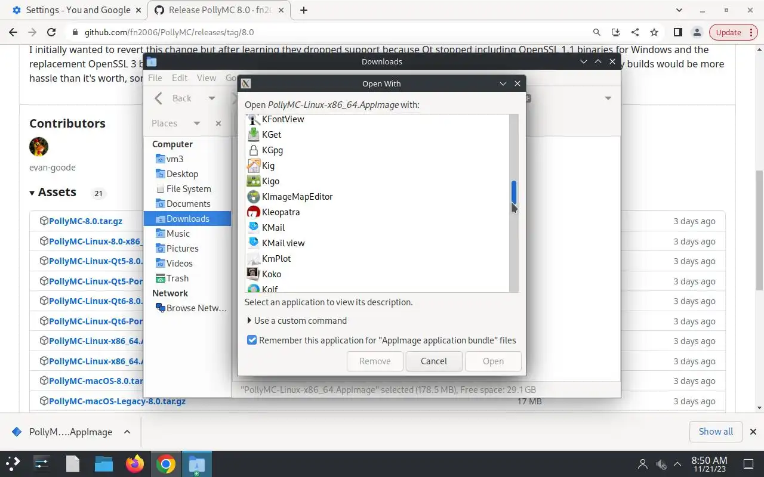Select File System in Places sidebar

(189, 189)
